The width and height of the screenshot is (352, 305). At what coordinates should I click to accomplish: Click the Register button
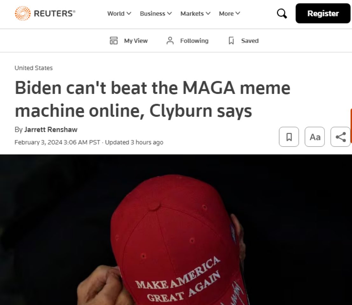[323, 13]
